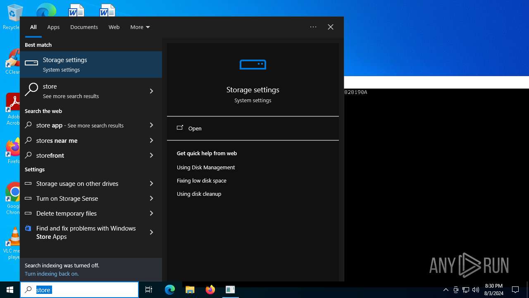Click the Open icon in preview pane
This screenshot has height=298, width=529.
(x=180, y=128)
